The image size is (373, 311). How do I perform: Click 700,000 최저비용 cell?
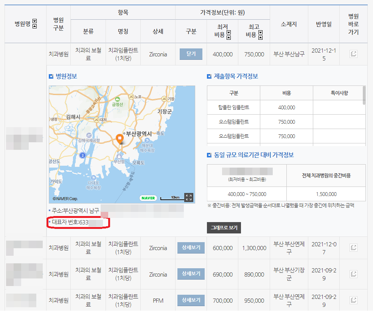click(x=223, y=300)
